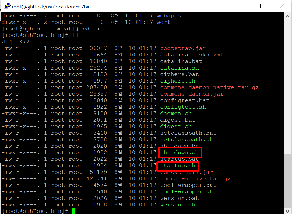
Task: Click the work directory name
Action: coord(164,22)
